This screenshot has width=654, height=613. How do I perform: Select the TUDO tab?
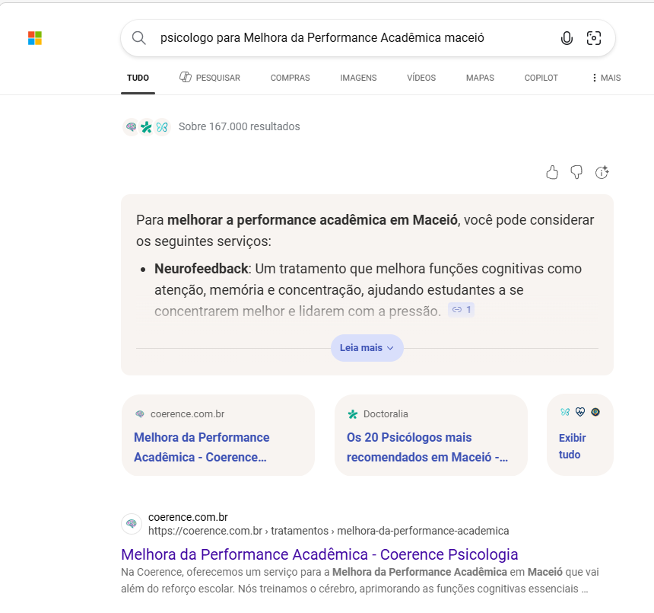[138, 78]
